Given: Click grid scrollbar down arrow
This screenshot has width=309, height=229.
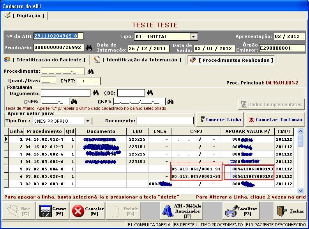Looking at the screenshot, I should pyautogui.click(x=300, y=191).
